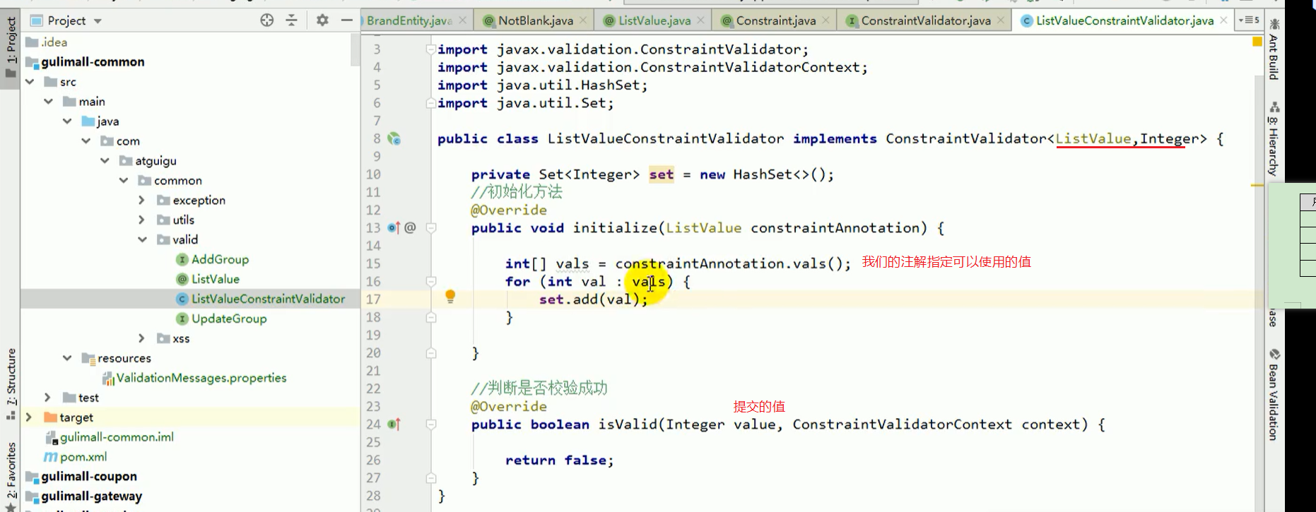1316x512 pixels.
Task: Switch to Constraint.java tab
Action: tap(775, 20)
